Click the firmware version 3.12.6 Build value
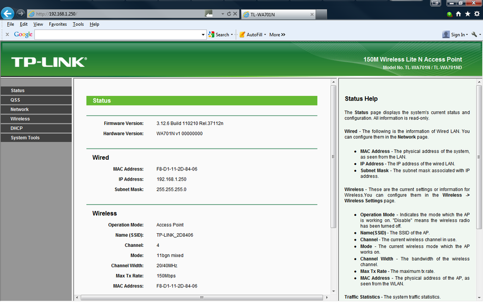Image resolution: width=483 pixels, height=302 pixels. coord(190,123)
